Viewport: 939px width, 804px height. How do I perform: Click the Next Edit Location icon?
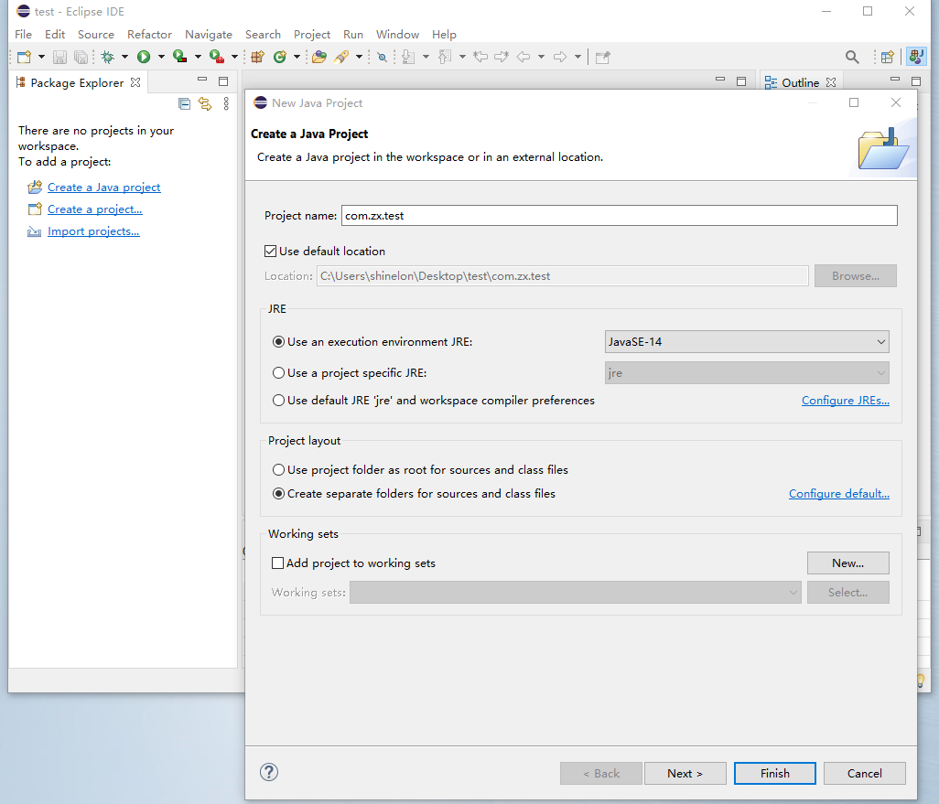point(502,57)
